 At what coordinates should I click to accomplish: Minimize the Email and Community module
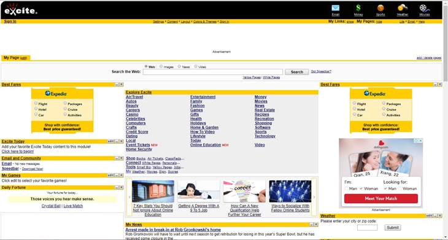coord(117,158)
